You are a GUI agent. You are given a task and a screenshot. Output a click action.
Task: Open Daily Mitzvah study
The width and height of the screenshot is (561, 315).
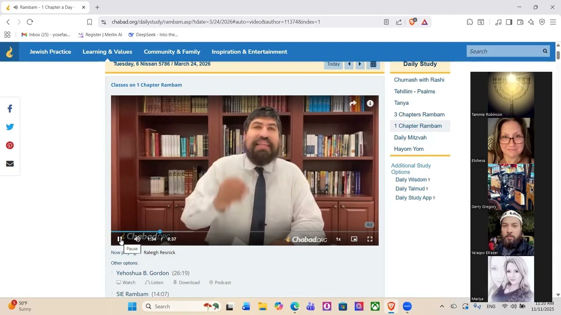(410, 137)
